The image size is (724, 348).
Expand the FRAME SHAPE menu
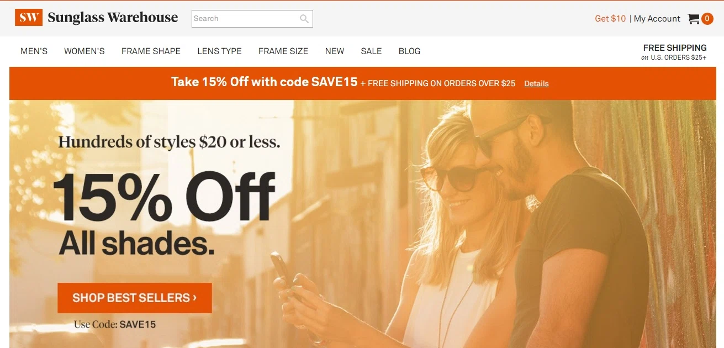coord(151,51)
